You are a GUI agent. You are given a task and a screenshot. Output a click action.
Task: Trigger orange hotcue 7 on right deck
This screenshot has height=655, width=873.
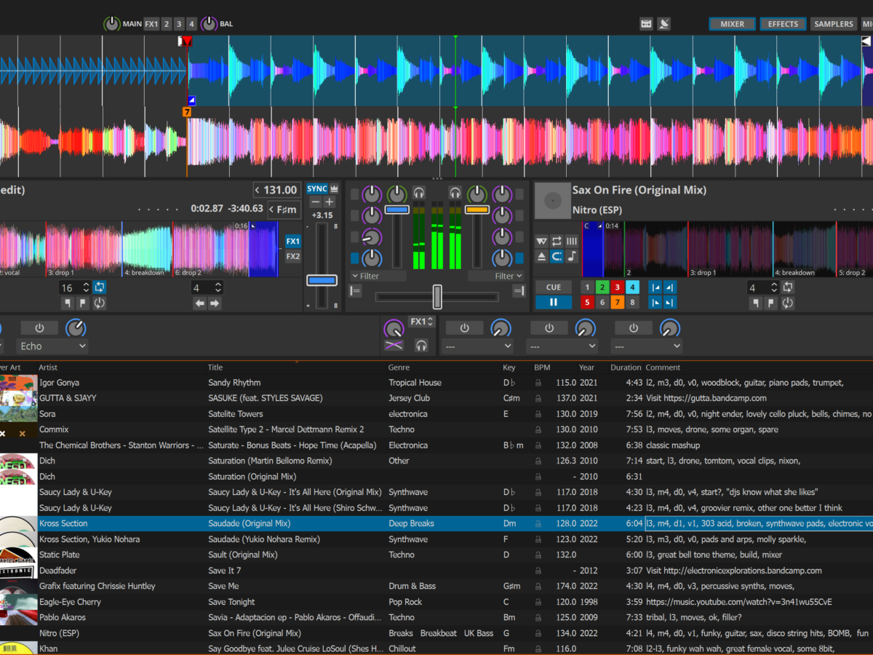[x=618, y=303]
